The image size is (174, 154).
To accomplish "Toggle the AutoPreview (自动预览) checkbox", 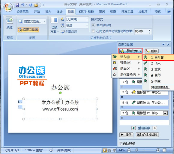I will click(x=121, y=144).
